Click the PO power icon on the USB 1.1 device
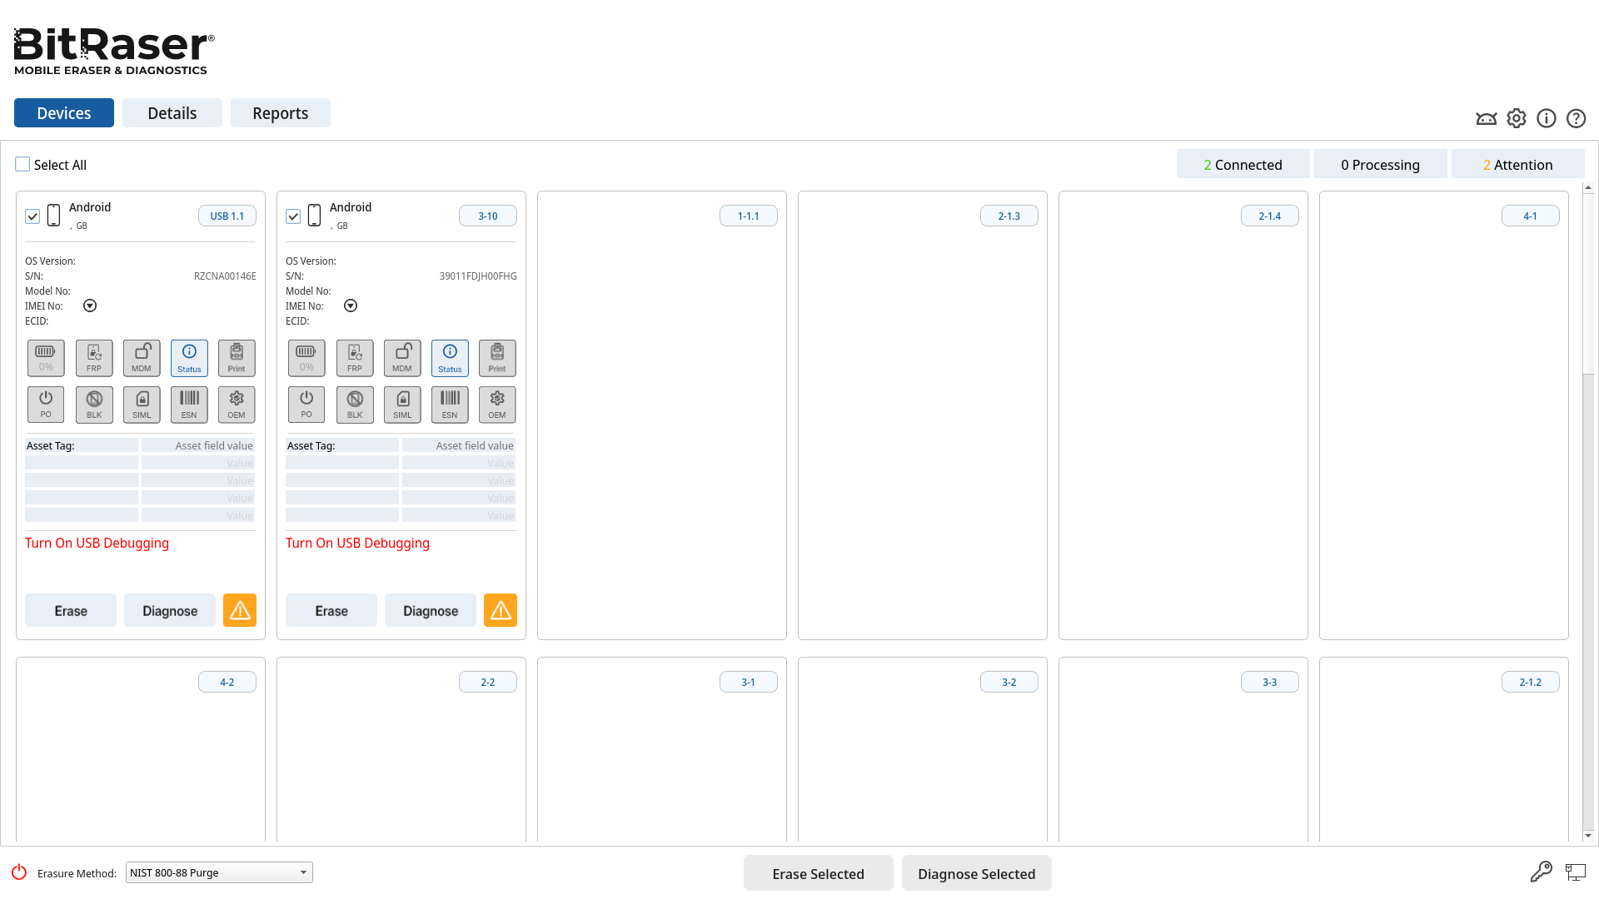Image resolution: width=1599 pixels, height=899 pixels. pos(46,405)
